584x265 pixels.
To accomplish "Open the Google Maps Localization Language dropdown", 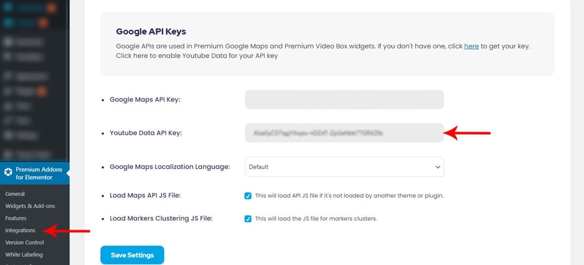I will tap(344, 167).
